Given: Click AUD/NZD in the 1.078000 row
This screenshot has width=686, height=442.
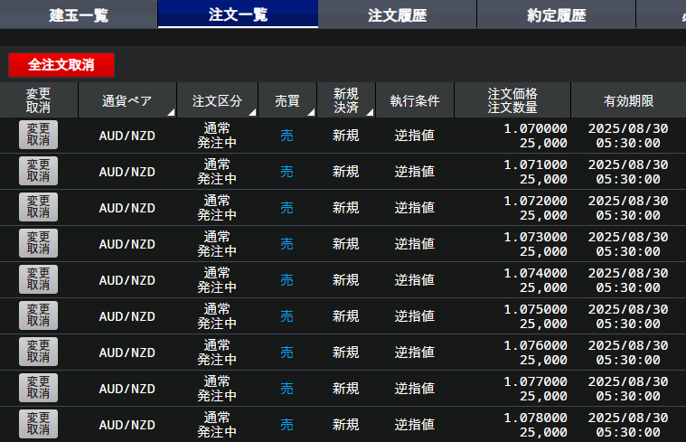Looking at the screenshot, I should click(127, 425).
